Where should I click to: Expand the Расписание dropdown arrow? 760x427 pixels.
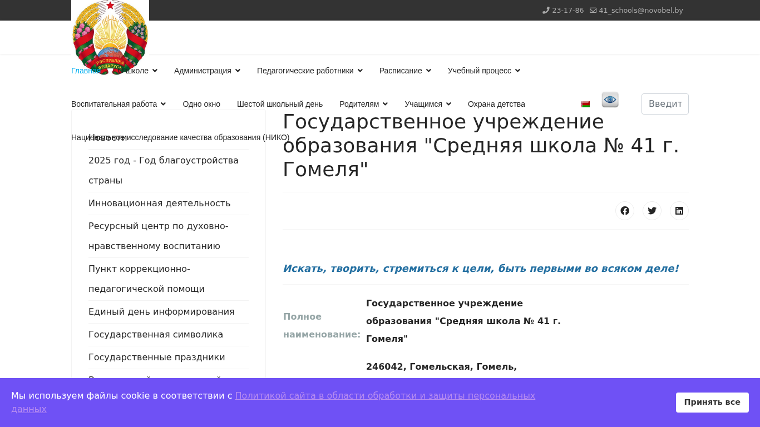pyautogui.click(x=428, y=71)
